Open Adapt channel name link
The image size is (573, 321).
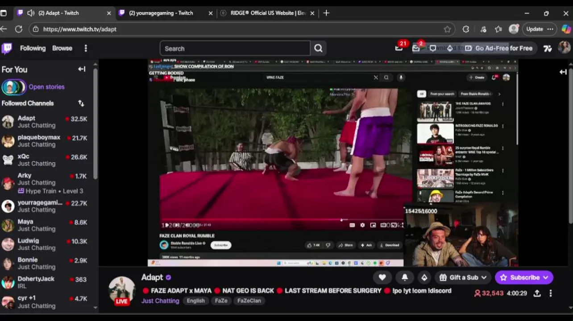[152, 277]
